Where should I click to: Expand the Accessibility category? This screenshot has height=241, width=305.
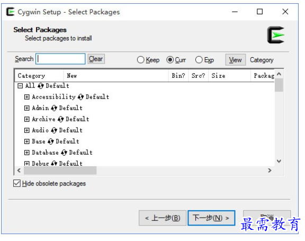(27, 97)
